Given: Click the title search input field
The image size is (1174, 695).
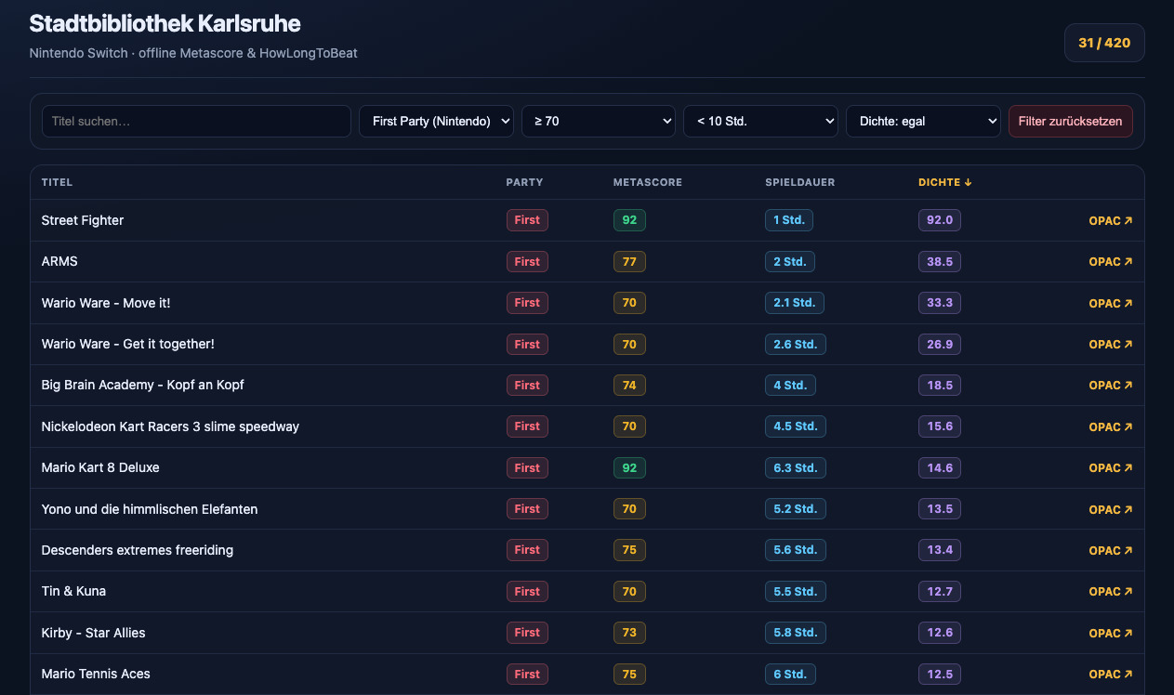Looking at the screenshot, I should pyautogui.click(x=196, y=121).
